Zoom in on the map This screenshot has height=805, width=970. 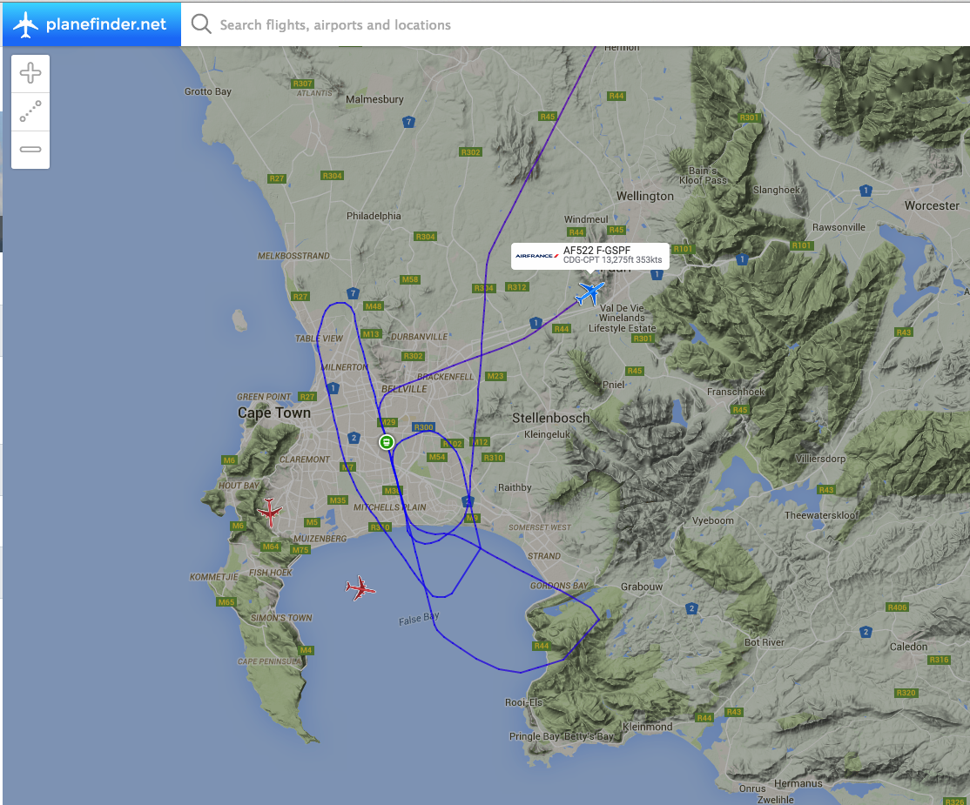(x=30, y=73)
